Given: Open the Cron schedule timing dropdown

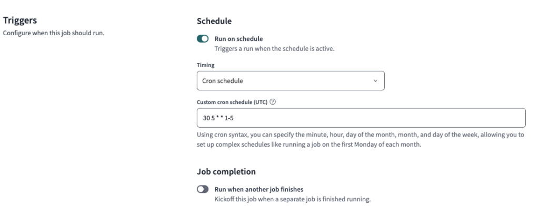Looking at the screenshot, I should click(290, 81).
